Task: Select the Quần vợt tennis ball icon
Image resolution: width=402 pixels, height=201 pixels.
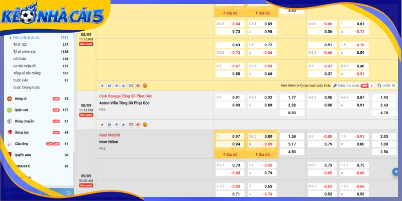Action: [x=10, y=110]
